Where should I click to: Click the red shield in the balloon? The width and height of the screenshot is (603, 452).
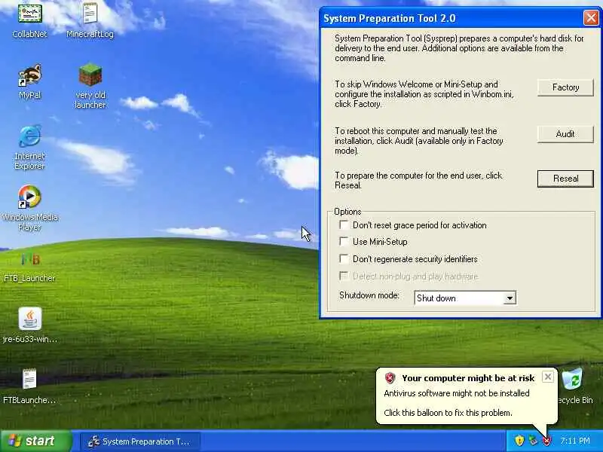point(390,378)
